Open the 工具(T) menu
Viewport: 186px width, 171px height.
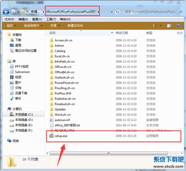pos(51,19)
